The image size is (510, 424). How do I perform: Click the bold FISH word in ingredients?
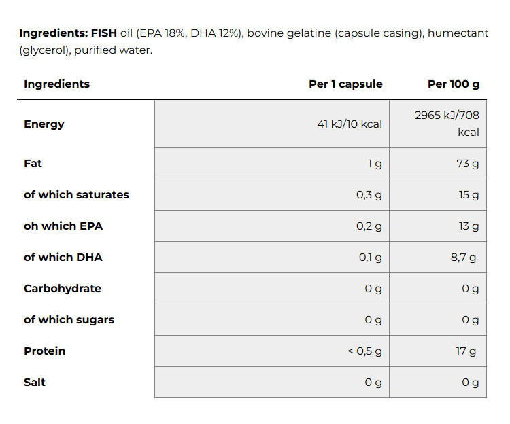point(104,33)
